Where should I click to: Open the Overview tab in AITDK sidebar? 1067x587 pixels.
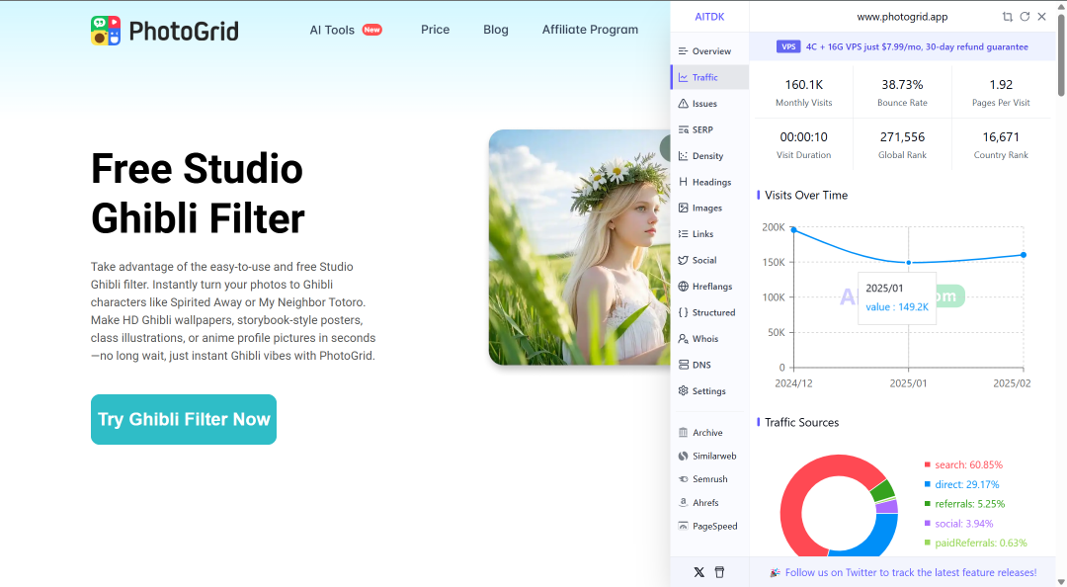click(x=709, y=51)
